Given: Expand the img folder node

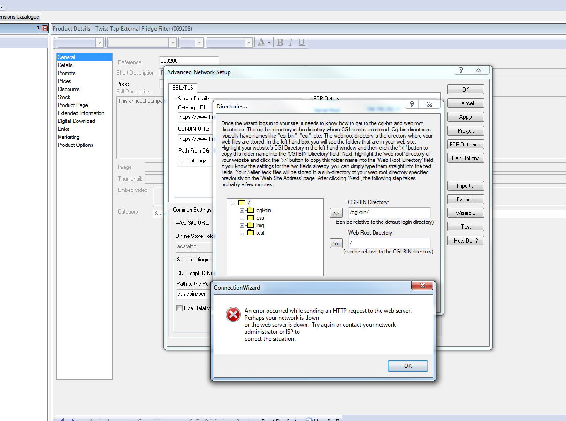Looking at the screenshot, I should 242,225.
